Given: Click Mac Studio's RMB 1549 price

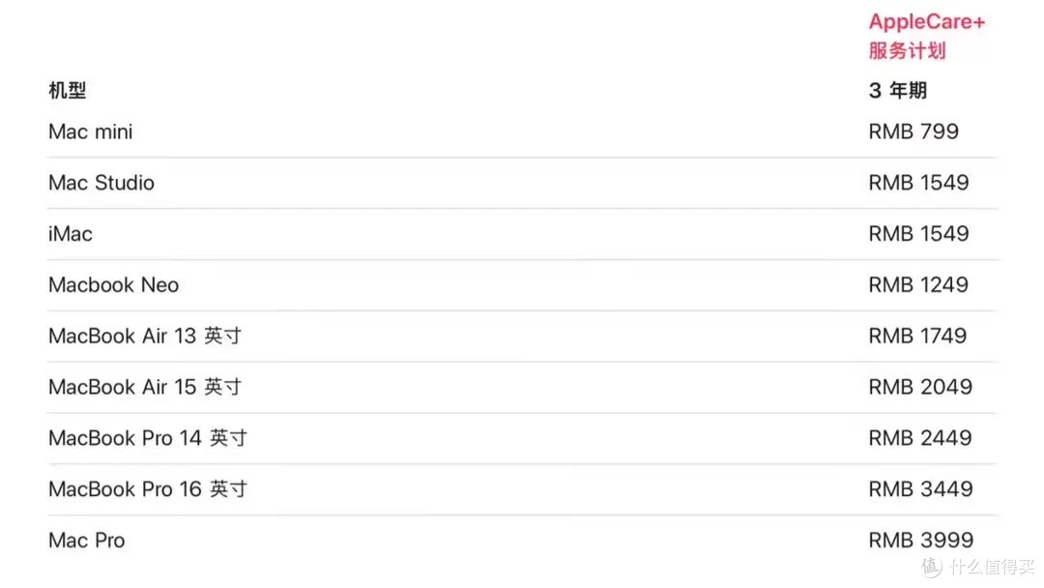Looking at the screenshot, I should tap(918, 183).
